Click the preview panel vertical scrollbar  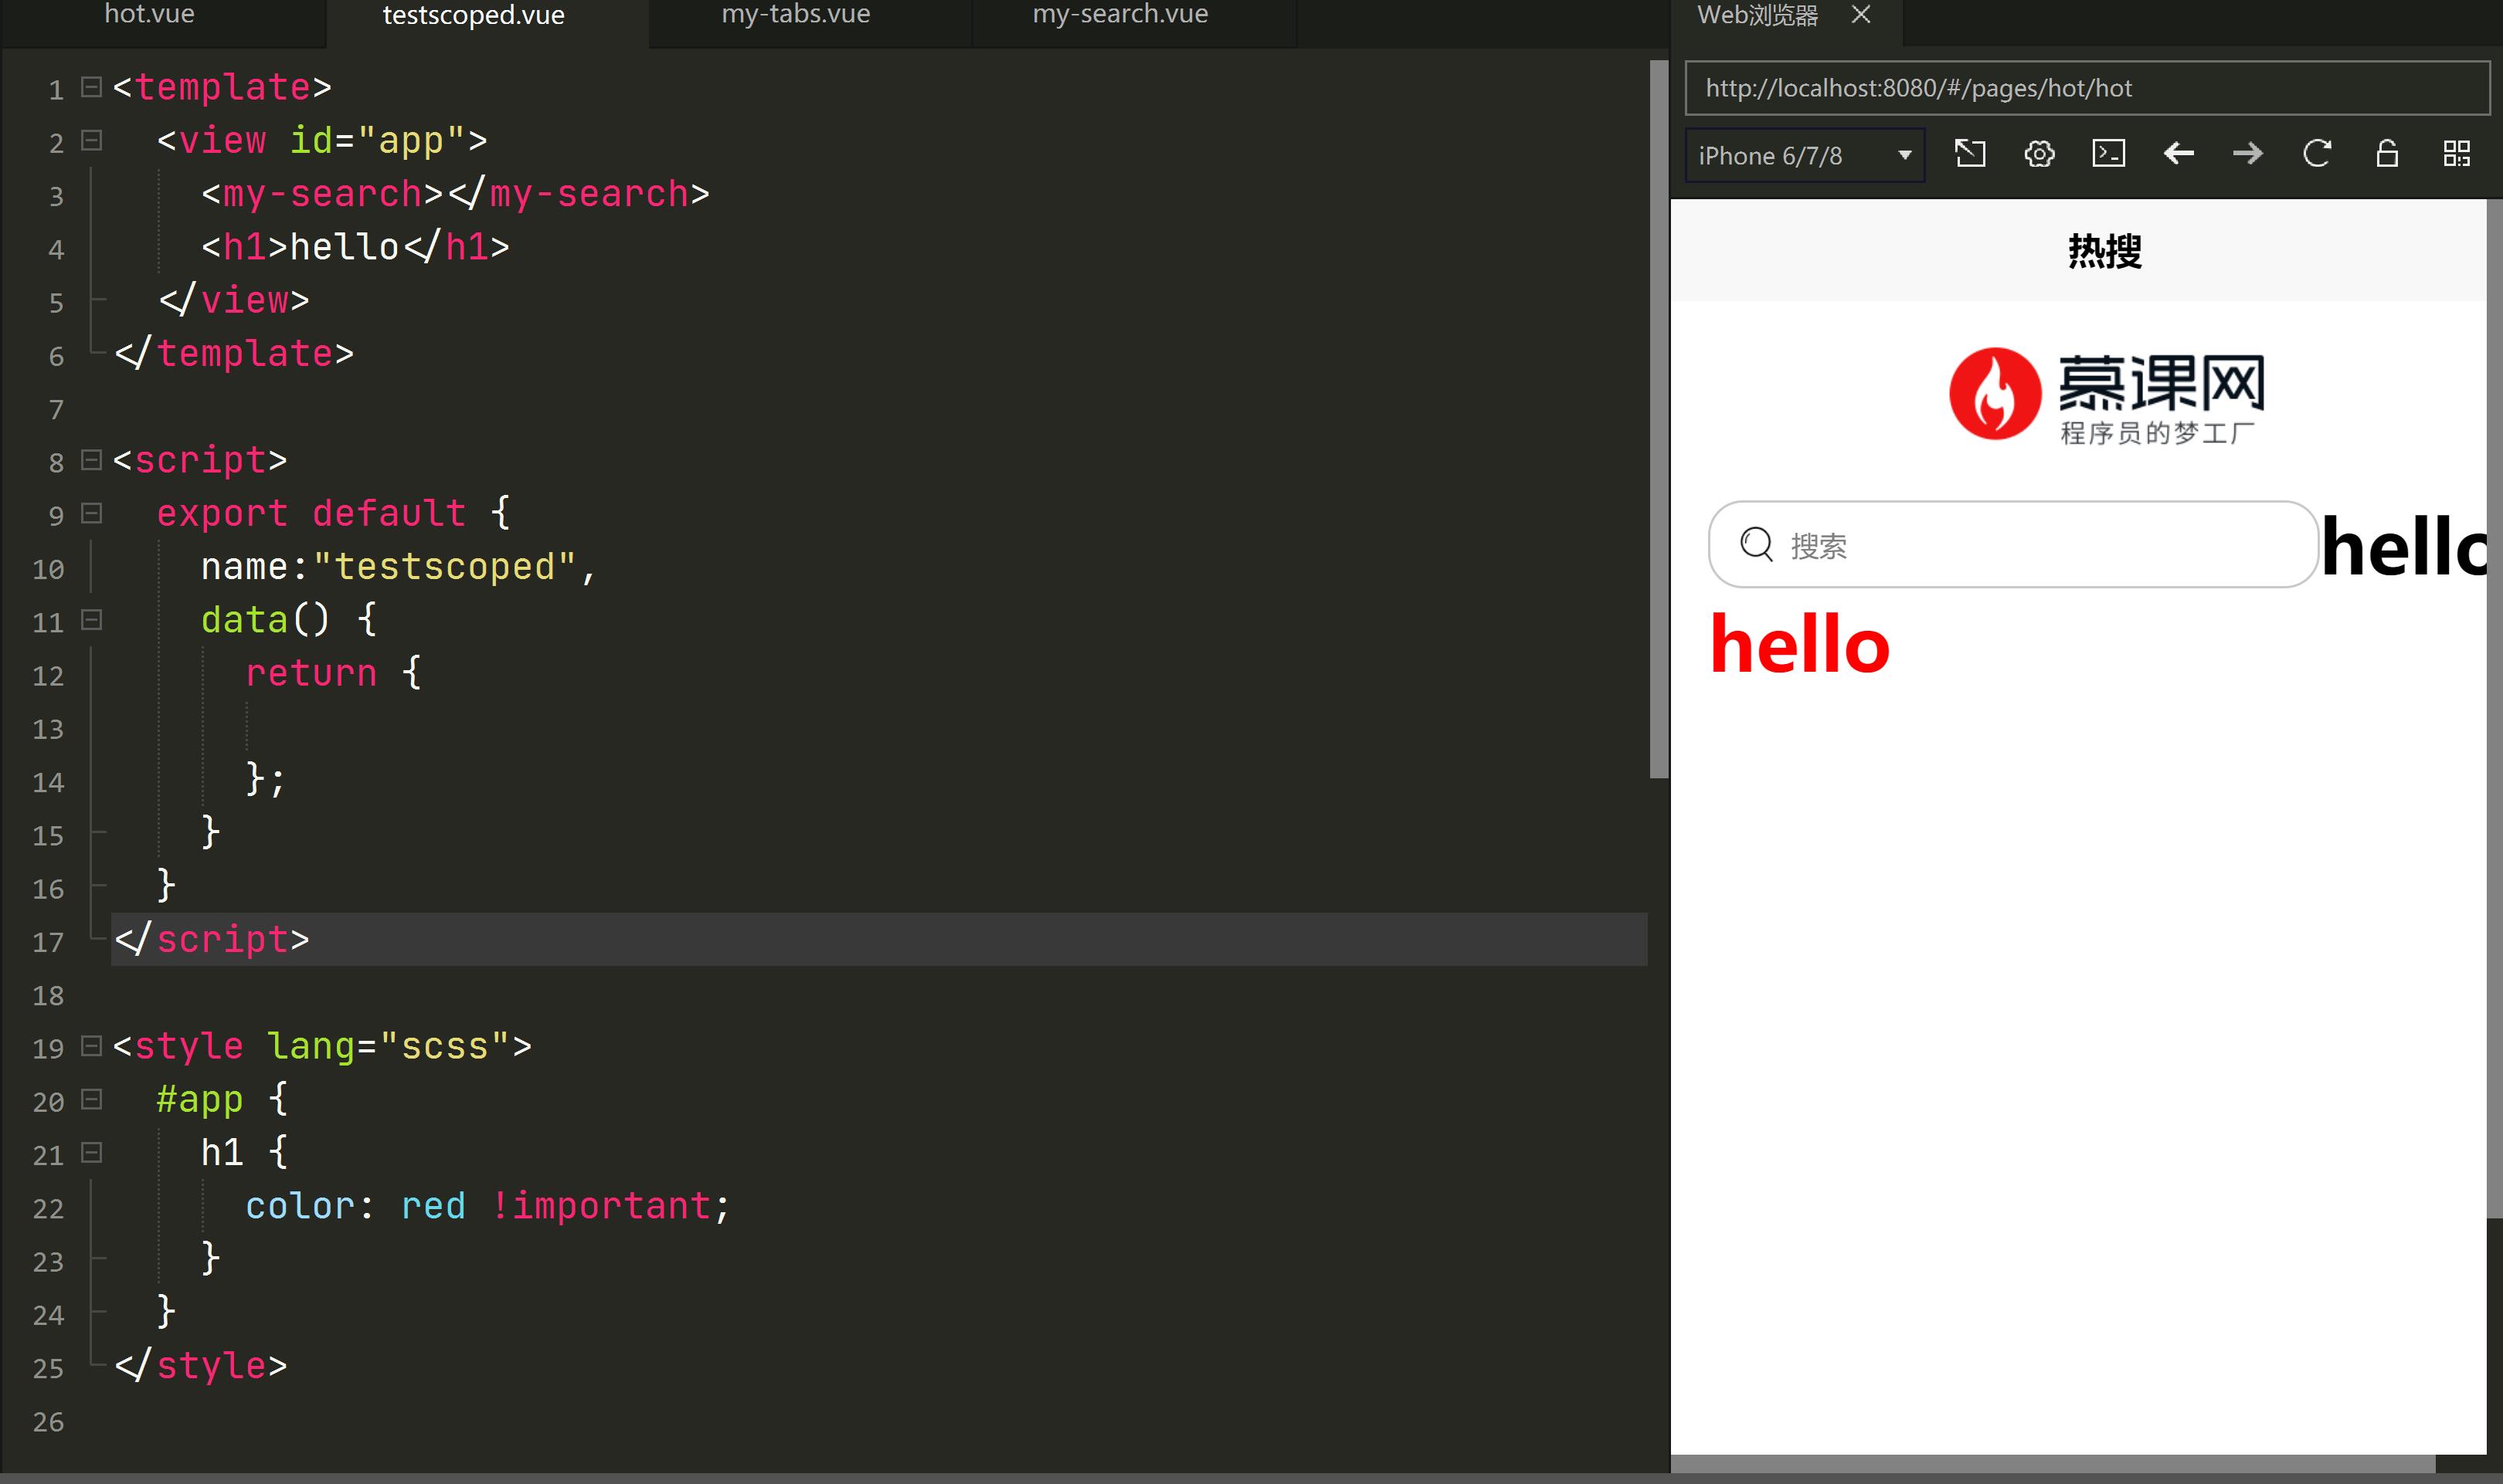click(x=2494, y=708)
